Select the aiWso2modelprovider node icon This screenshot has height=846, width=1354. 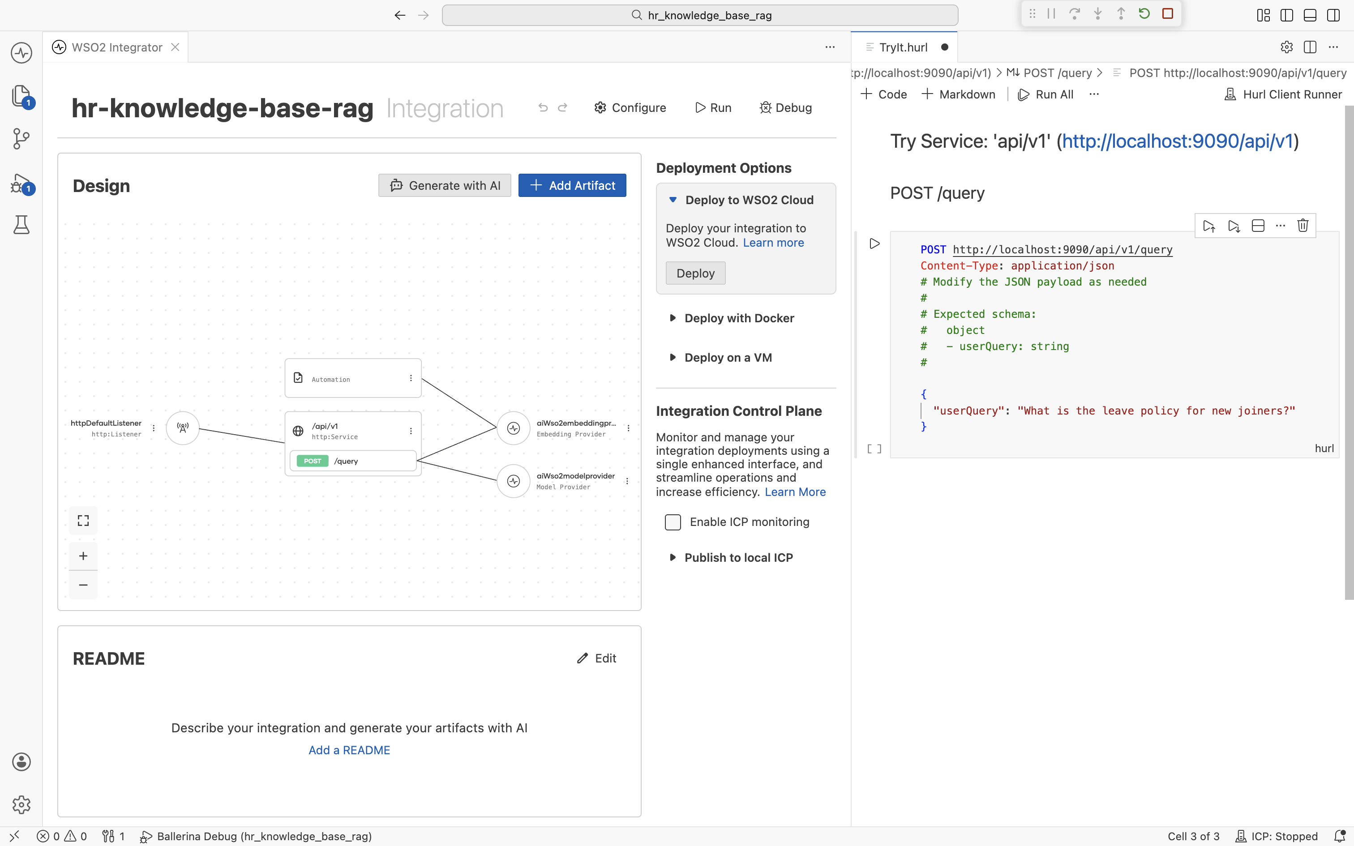coord(513,481)
